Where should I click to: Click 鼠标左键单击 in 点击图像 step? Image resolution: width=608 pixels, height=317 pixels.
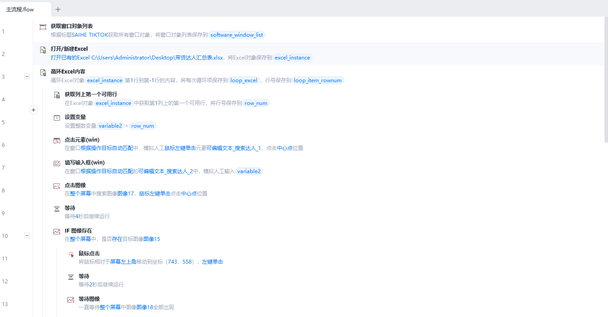pyautogui.click(x=155, y=194)
